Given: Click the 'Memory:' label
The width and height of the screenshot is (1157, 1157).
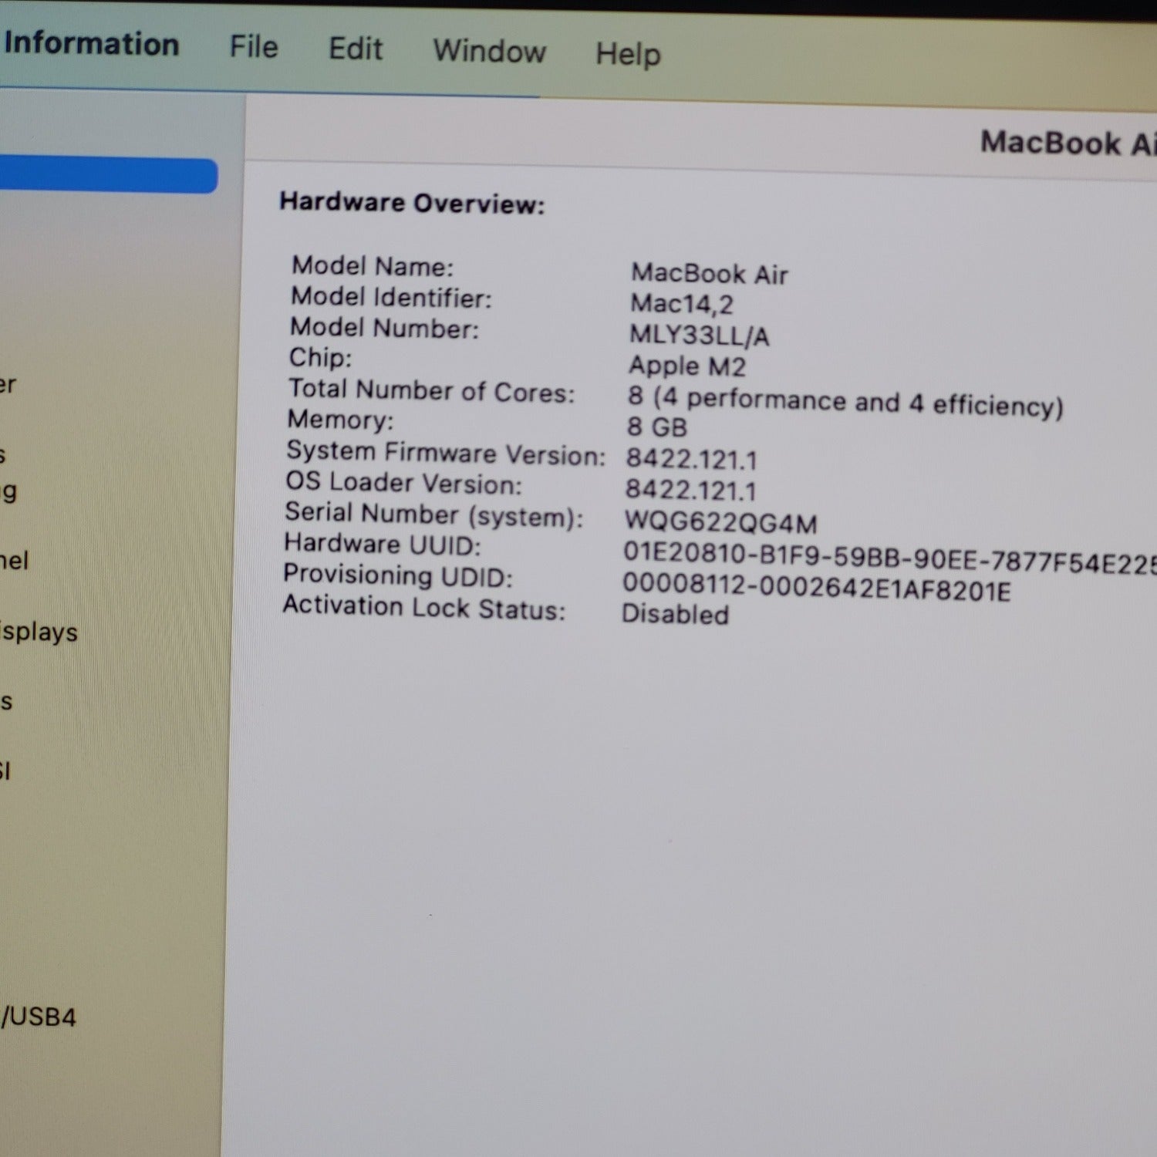Looking at the screenshot, I should (340, 420).
